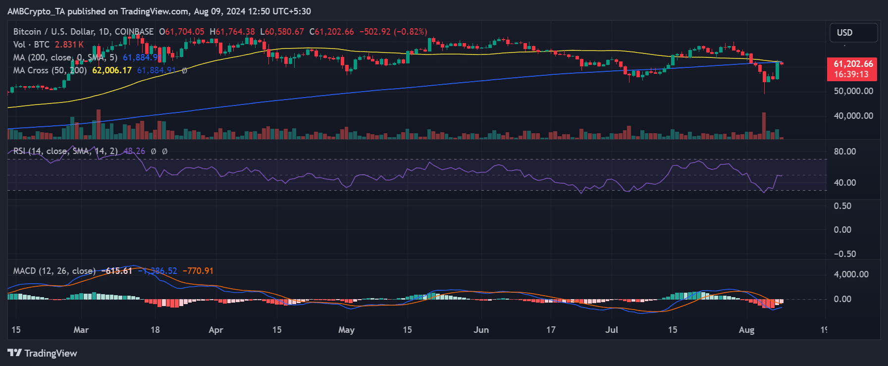Click the TradingView logo at the bottom
This screenshot has width=888, height=366.
43,353
